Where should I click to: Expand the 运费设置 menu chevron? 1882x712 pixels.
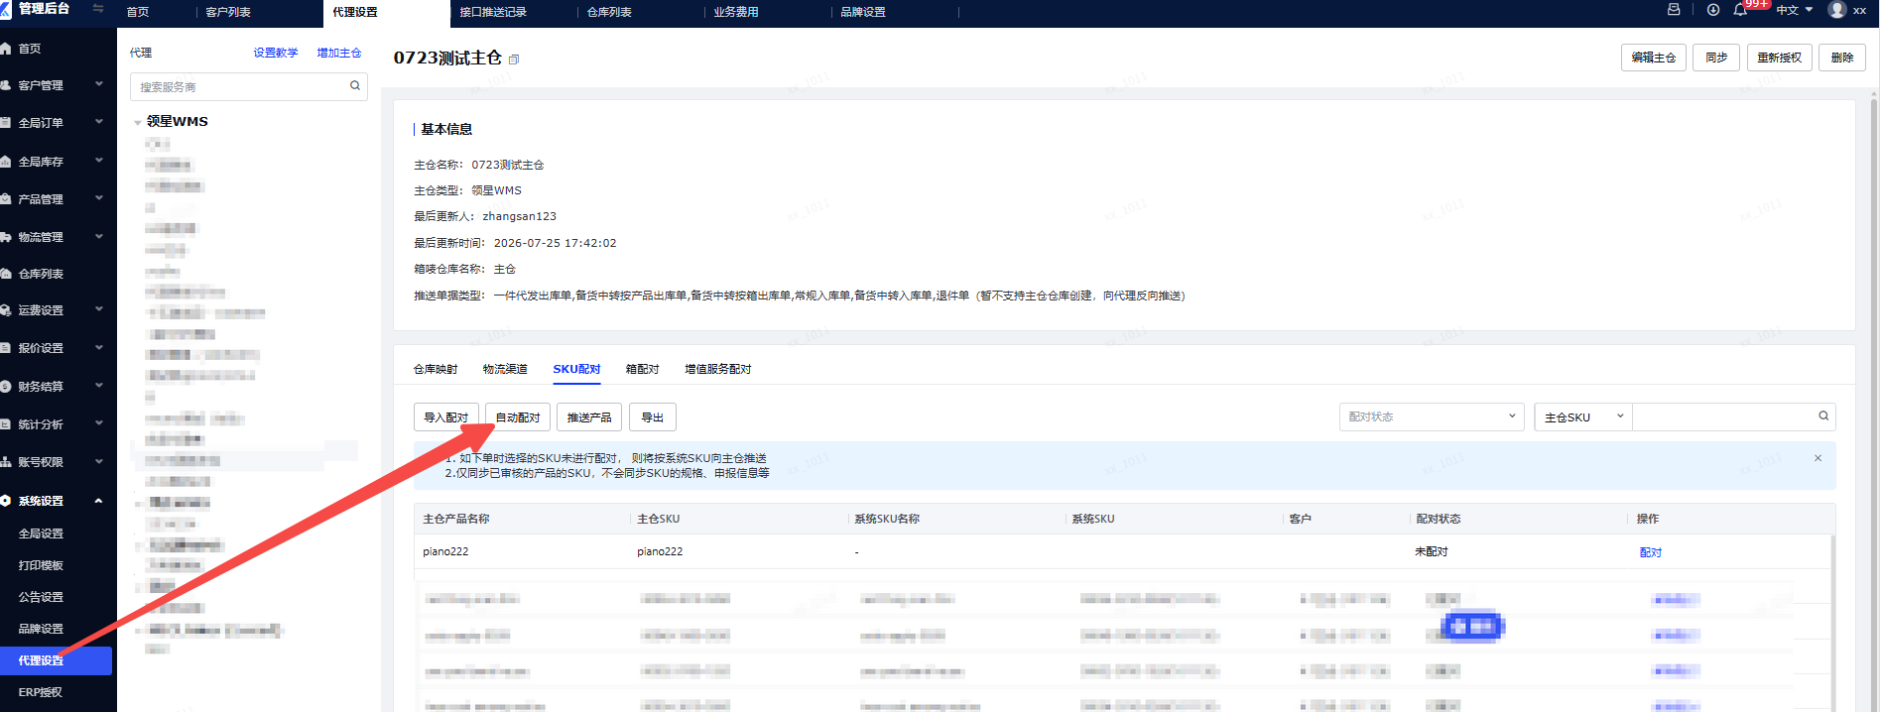pos(98,309)
